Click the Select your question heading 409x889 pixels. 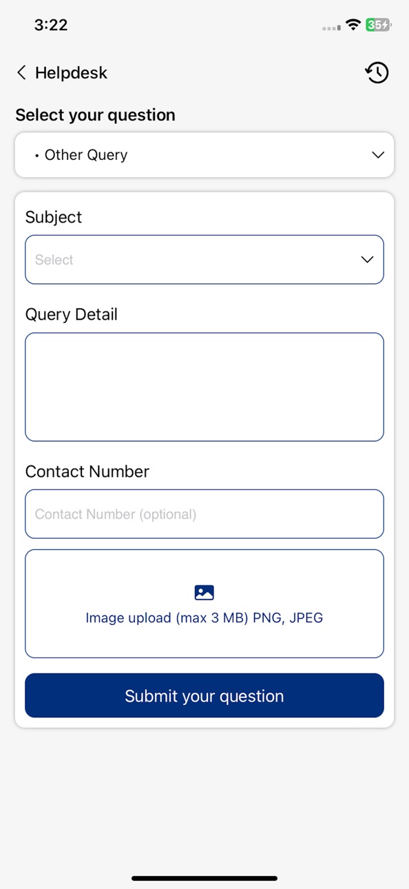pos(96,115)
